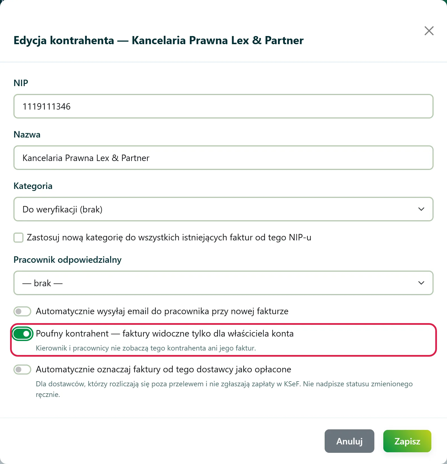Screen dimensions: 447x464
Task: Tick the apply-category-to-all-invoices checkbox
Action: tap(18, 238)
